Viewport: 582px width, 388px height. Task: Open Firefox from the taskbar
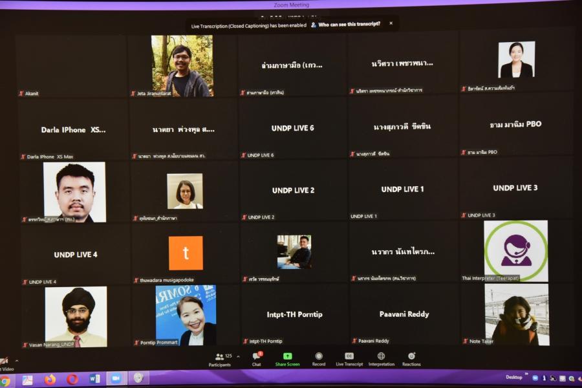[x=50, y=380]
